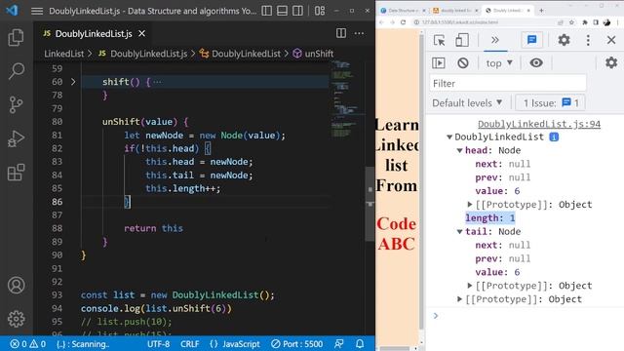Image resolution: width=624 pixels, height=351 pixels.
Task: Expand head's [[Prototype]]: Object
Action: pyautogui.click(x=470, y=205)
